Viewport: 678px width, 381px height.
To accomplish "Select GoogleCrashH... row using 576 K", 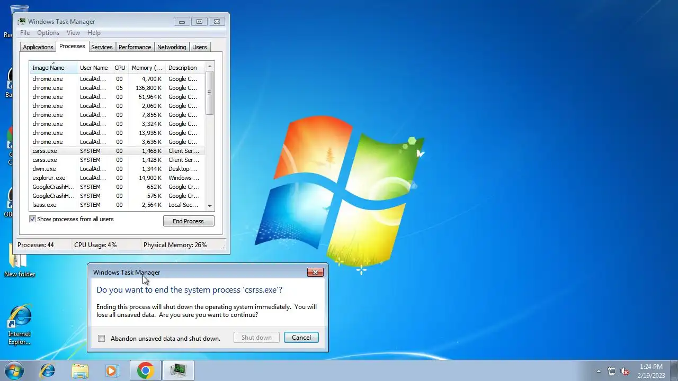I will [117, 196].
